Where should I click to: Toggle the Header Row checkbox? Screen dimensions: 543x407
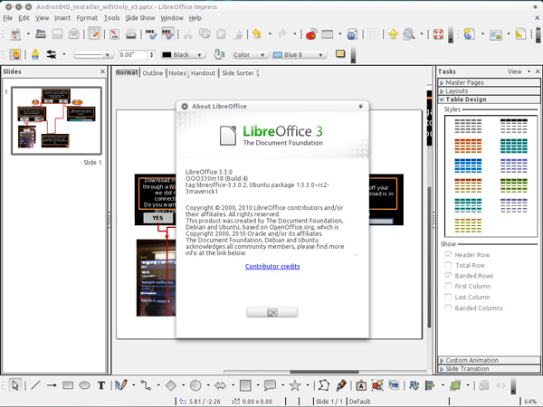point(448,255)
